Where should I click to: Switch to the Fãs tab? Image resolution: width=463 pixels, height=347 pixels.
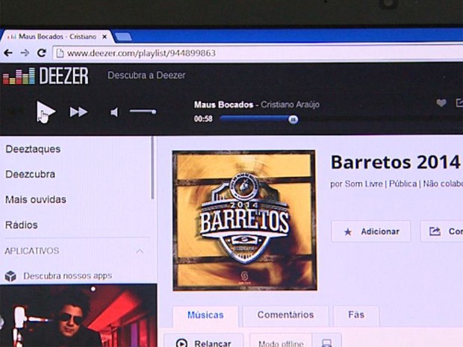(356, 315)
